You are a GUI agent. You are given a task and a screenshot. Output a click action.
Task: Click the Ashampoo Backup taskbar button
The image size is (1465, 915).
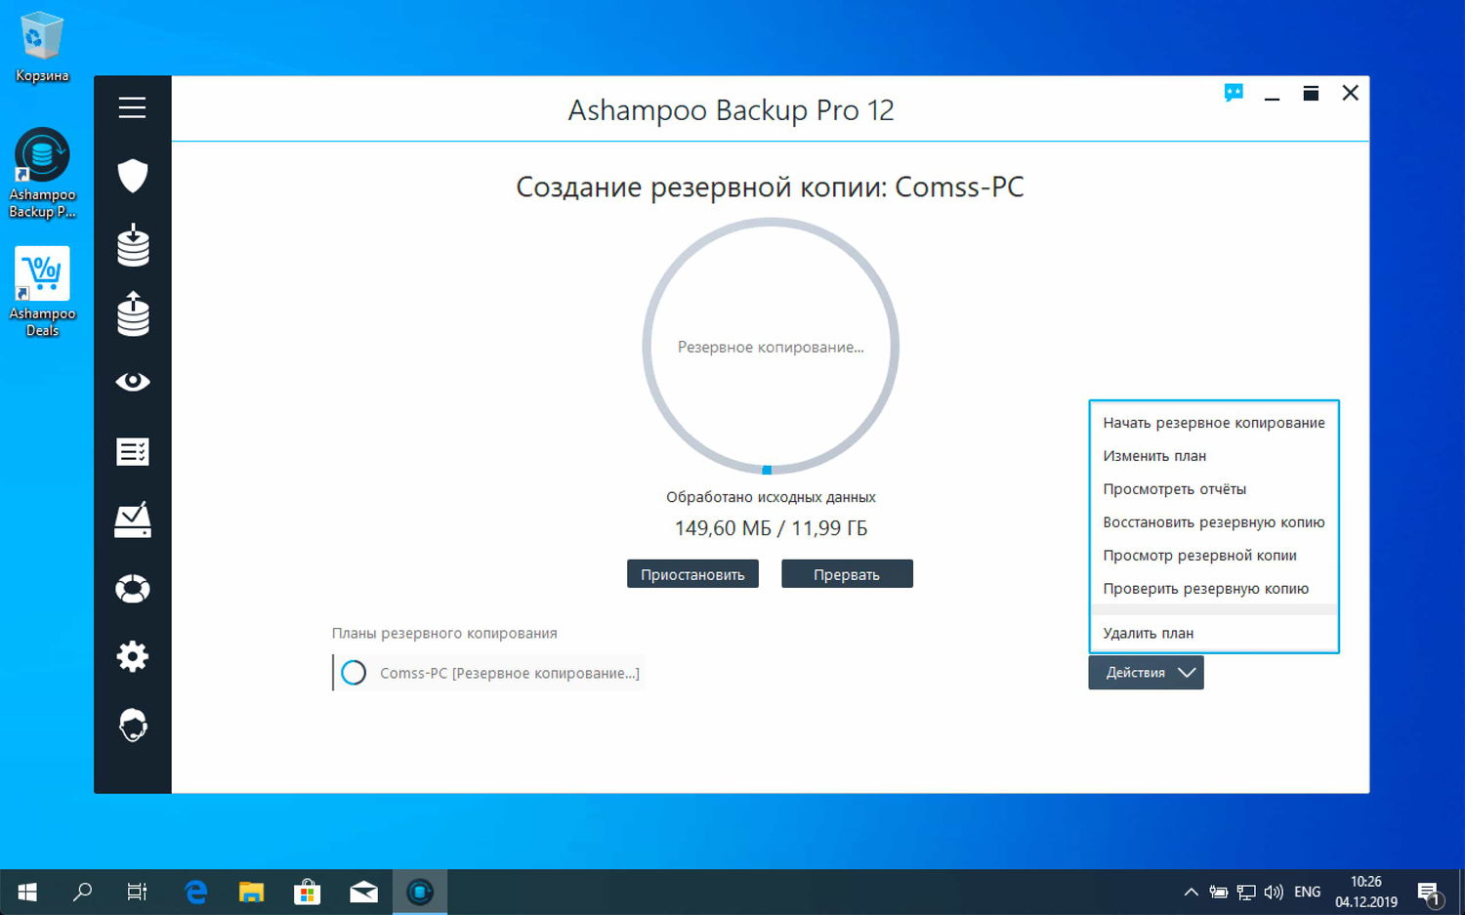coord(420,892)
